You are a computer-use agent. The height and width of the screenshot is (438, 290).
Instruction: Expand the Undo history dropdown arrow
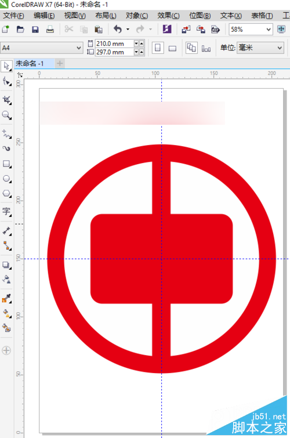pos(128,29)
